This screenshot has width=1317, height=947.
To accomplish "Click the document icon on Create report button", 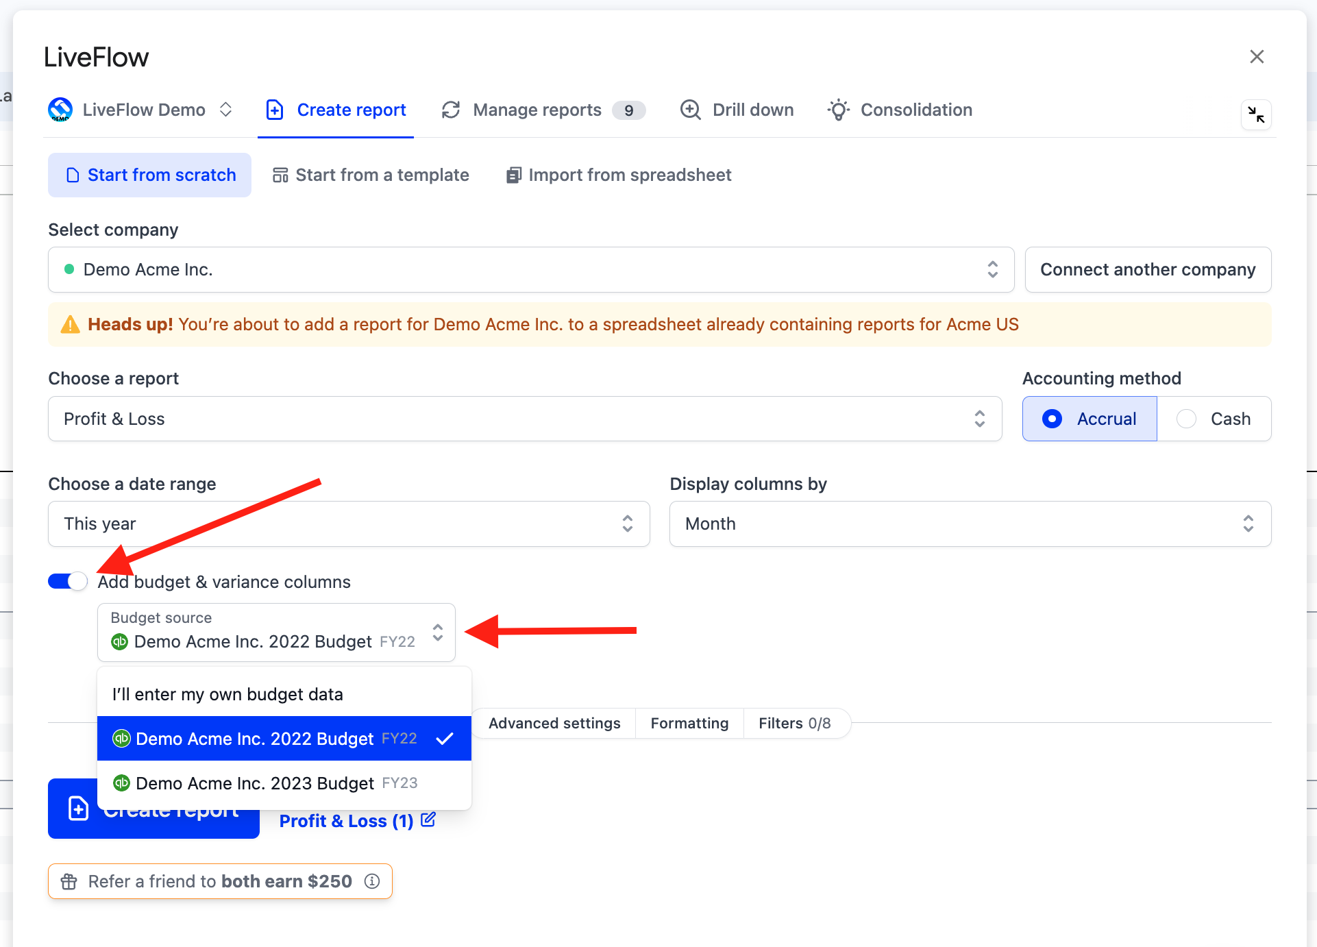I will point(78,809).
